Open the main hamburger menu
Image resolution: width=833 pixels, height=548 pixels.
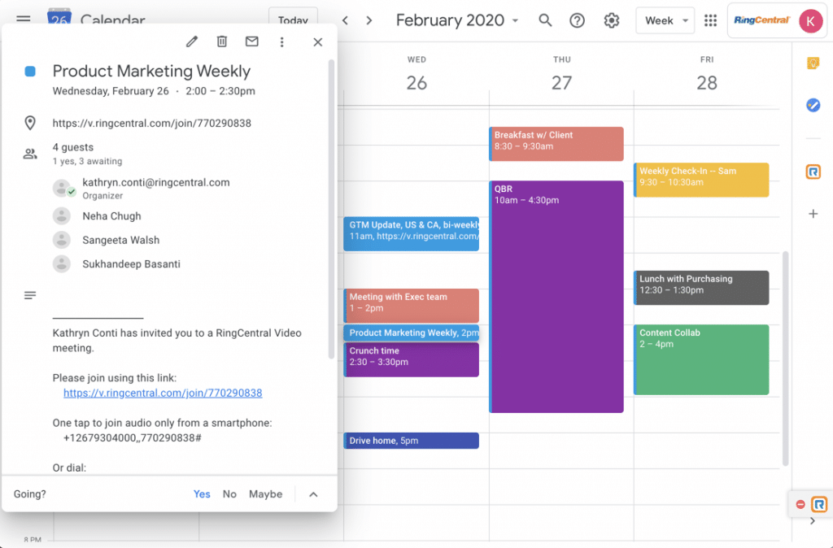click(x=24, y=20)
